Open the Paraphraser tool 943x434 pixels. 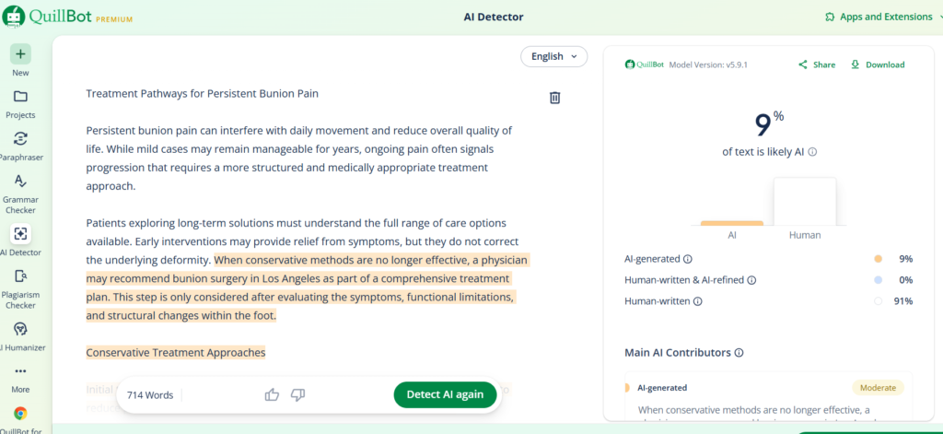tap(20, 140)
